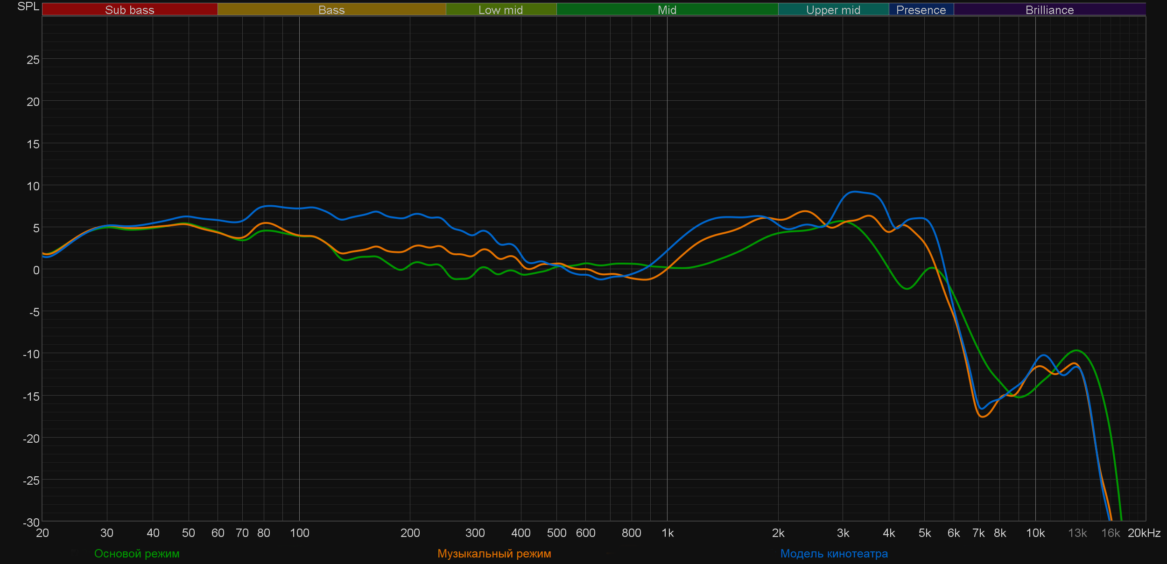Toggle the blue Модель кинотеатра legend entry
Image resolution: width=1167 pixels, height=564 pixels.
click(834, 554)
